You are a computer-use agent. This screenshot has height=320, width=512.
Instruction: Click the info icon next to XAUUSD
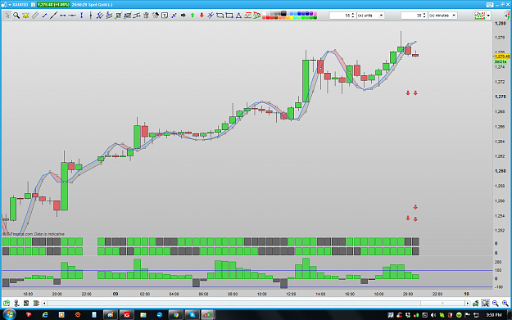coord(33,5)
